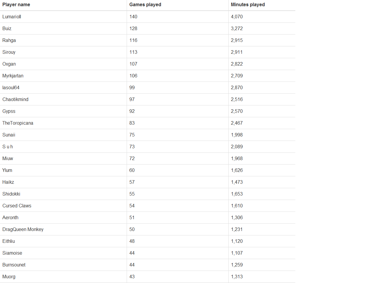Image resolution: width=378 pixels, height=283 pixels.
Task: Click the Rahga name cell
Action: (9, 40)
